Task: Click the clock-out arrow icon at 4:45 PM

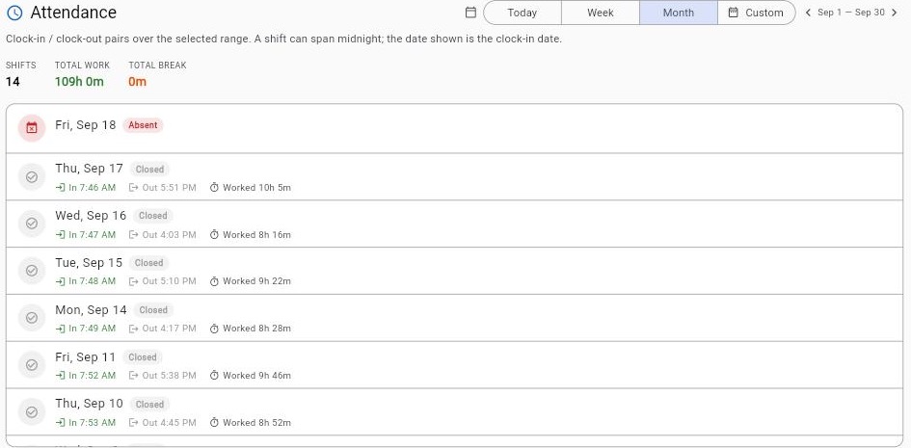Action: point(134,422)
